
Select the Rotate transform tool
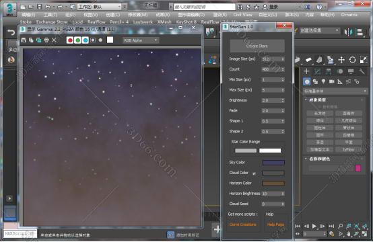(x=352, y=60)
